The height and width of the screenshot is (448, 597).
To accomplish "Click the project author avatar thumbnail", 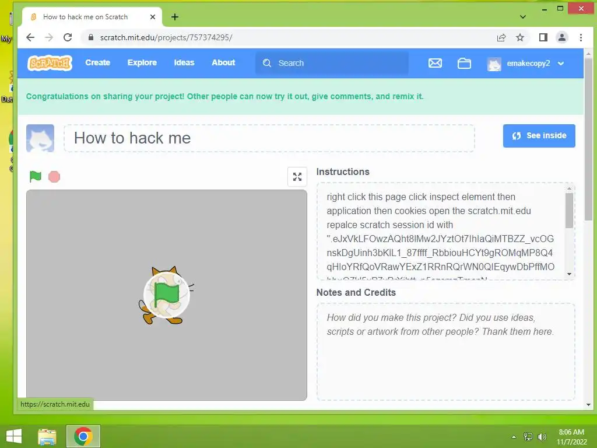I will point(40,138).
